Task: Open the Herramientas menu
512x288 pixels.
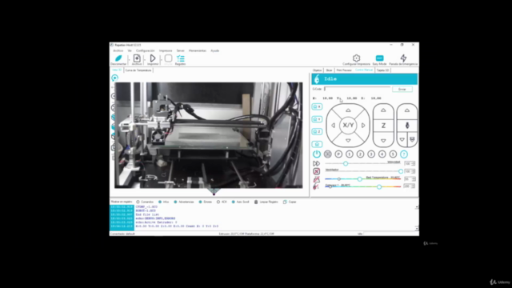Action: (x=198, y=50)
